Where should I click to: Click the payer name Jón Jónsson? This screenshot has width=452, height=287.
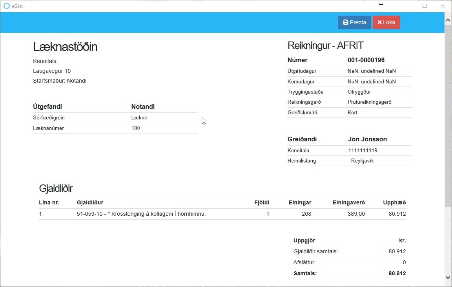tap(368, 139)
